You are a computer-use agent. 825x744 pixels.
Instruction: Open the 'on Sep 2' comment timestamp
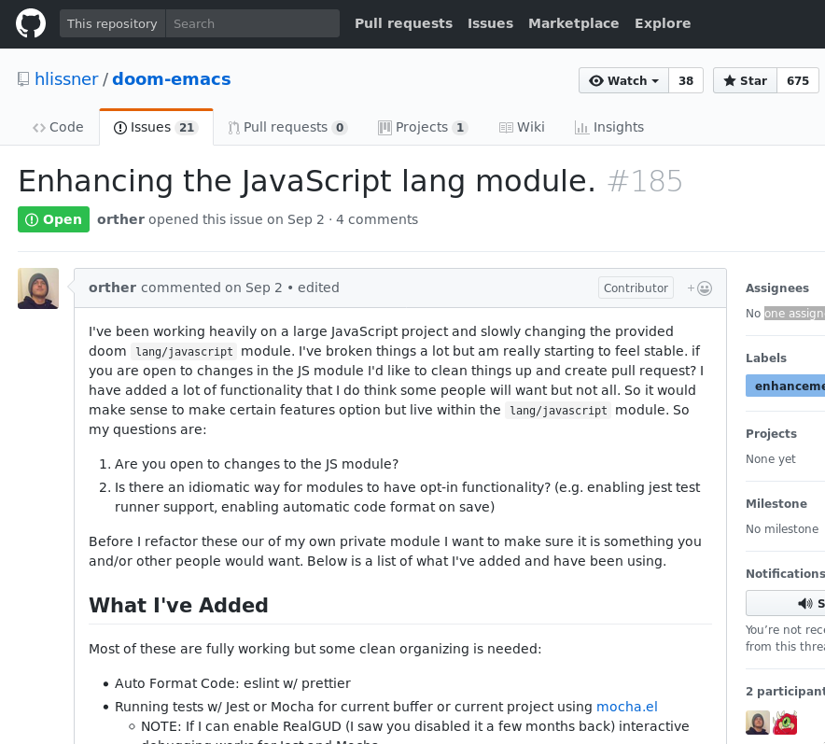click(x=254, y=288)
